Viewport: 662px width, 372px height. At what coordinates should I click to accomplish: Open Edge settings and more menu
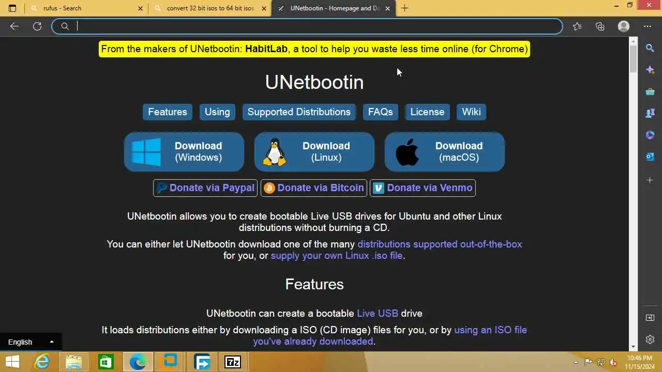(648, 26)
